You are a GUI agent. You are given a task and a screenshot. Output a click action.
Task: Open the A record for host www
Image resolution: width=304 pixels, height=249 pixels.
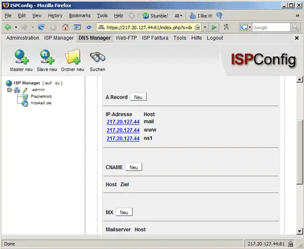tap(123, 130)
